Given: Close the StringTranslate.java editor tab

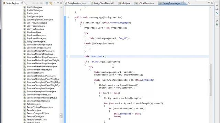Looking at the screenshot, I should click(183, 3).
